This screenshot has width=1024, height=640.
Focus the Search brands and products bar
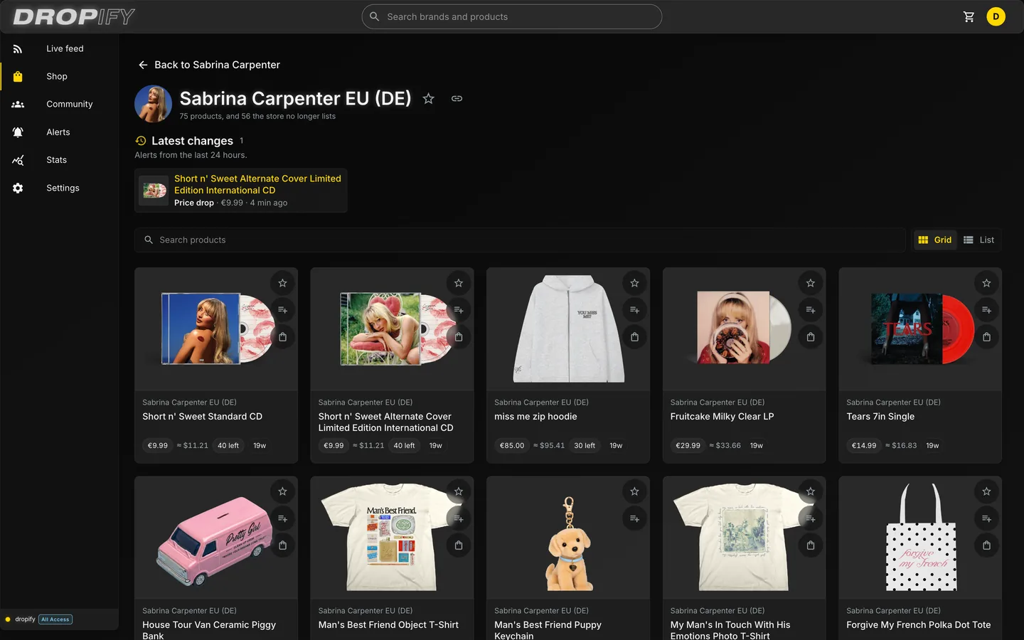pos(512,16)
